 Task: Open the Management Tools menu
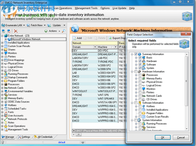coord(86,8)
